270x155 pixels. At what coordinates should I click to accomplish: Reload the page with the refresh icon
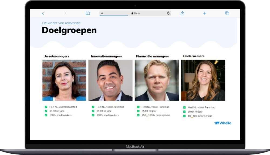168,13
